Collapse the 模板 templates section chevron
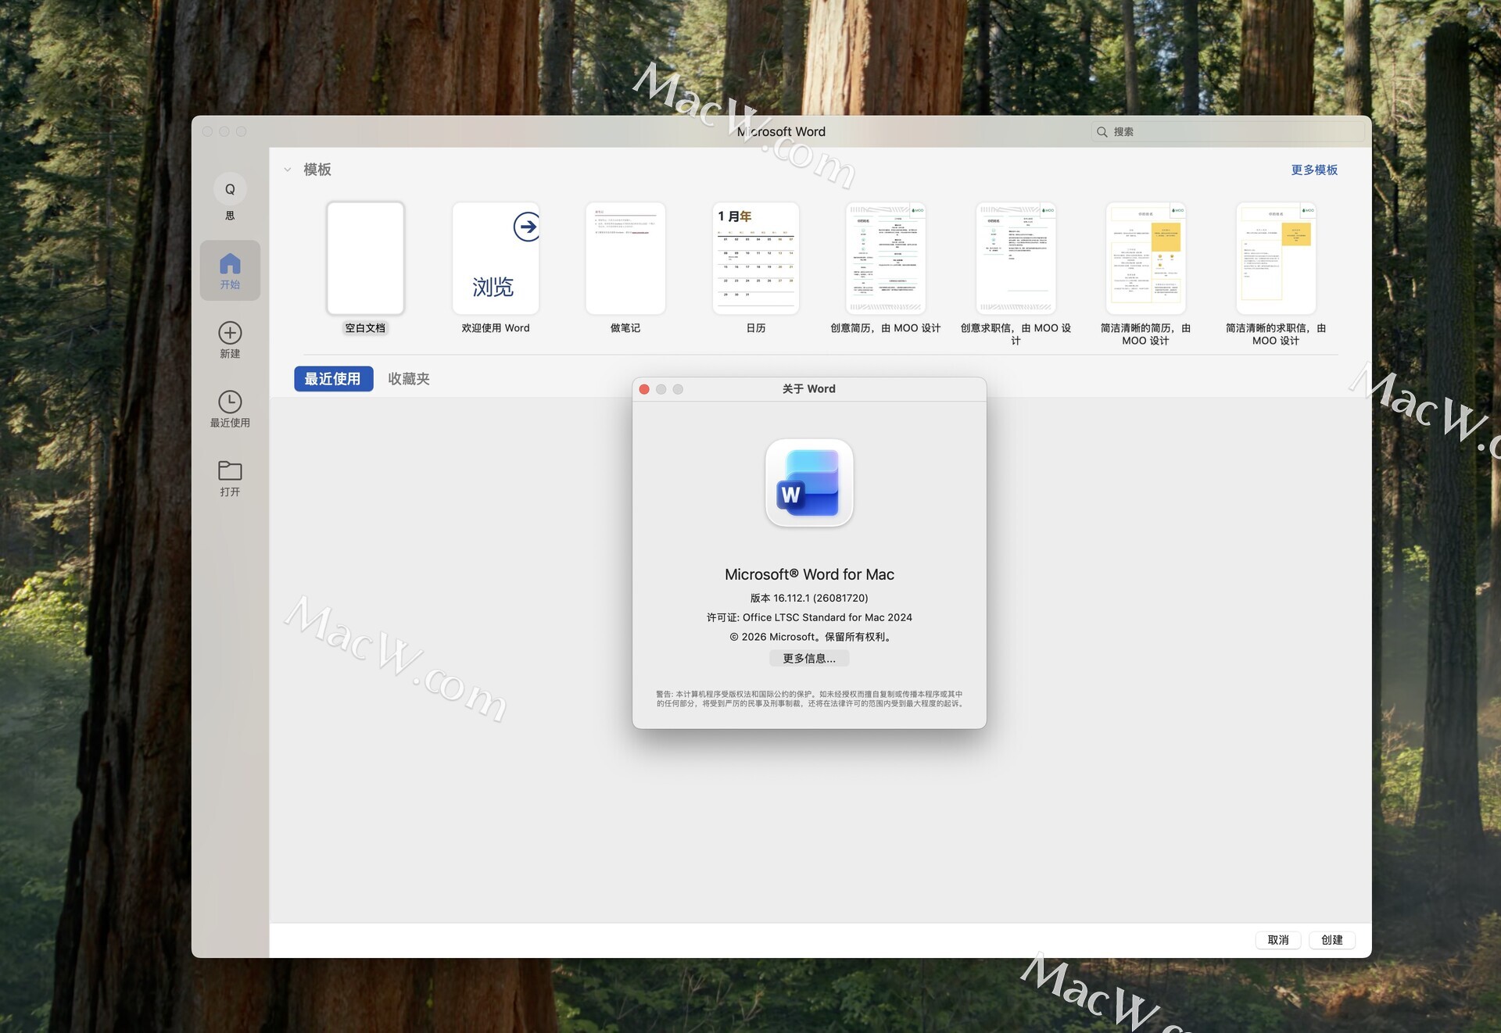 click(x=288, y=170)
